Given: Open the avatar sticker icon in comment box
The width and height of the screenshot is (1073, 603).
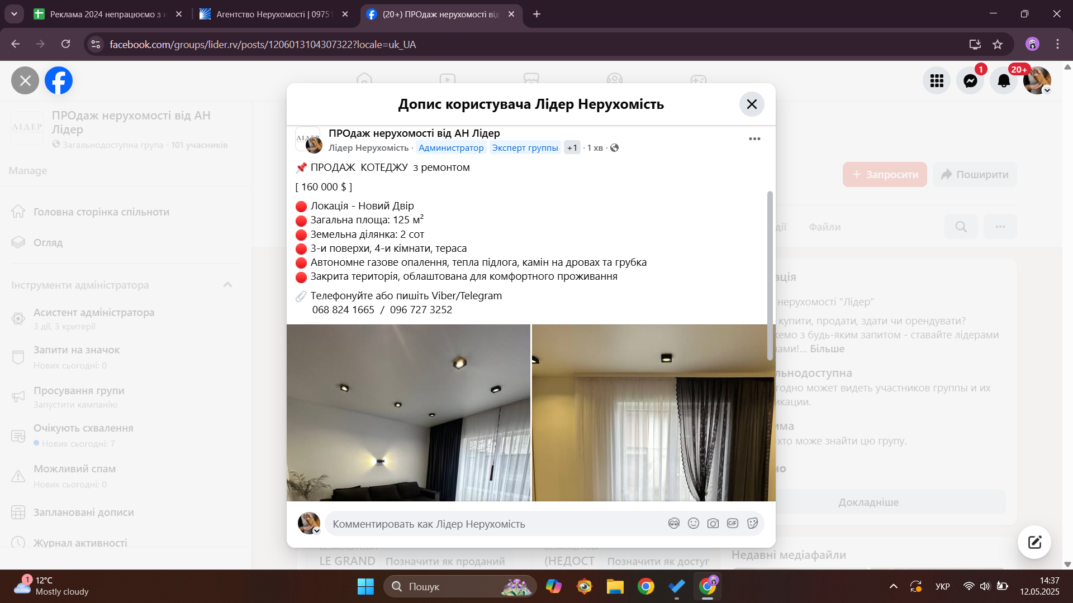Looking at the screenshot, I should point(674,524).
